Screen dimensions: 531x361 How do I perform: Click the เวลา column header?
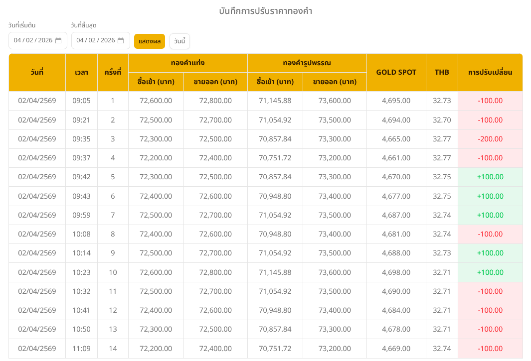[81, 72]
